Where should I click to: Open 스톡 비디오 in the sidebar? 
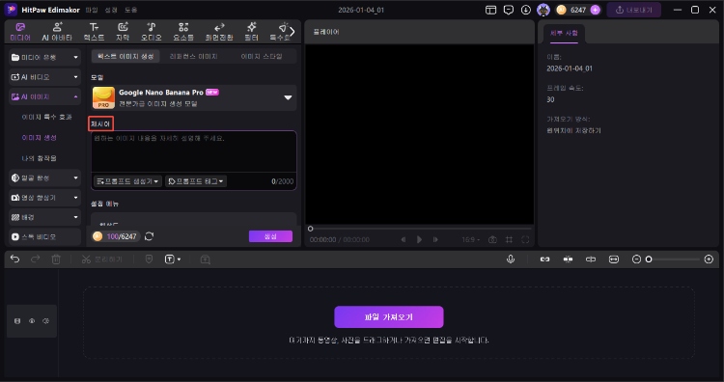(44, 236)
